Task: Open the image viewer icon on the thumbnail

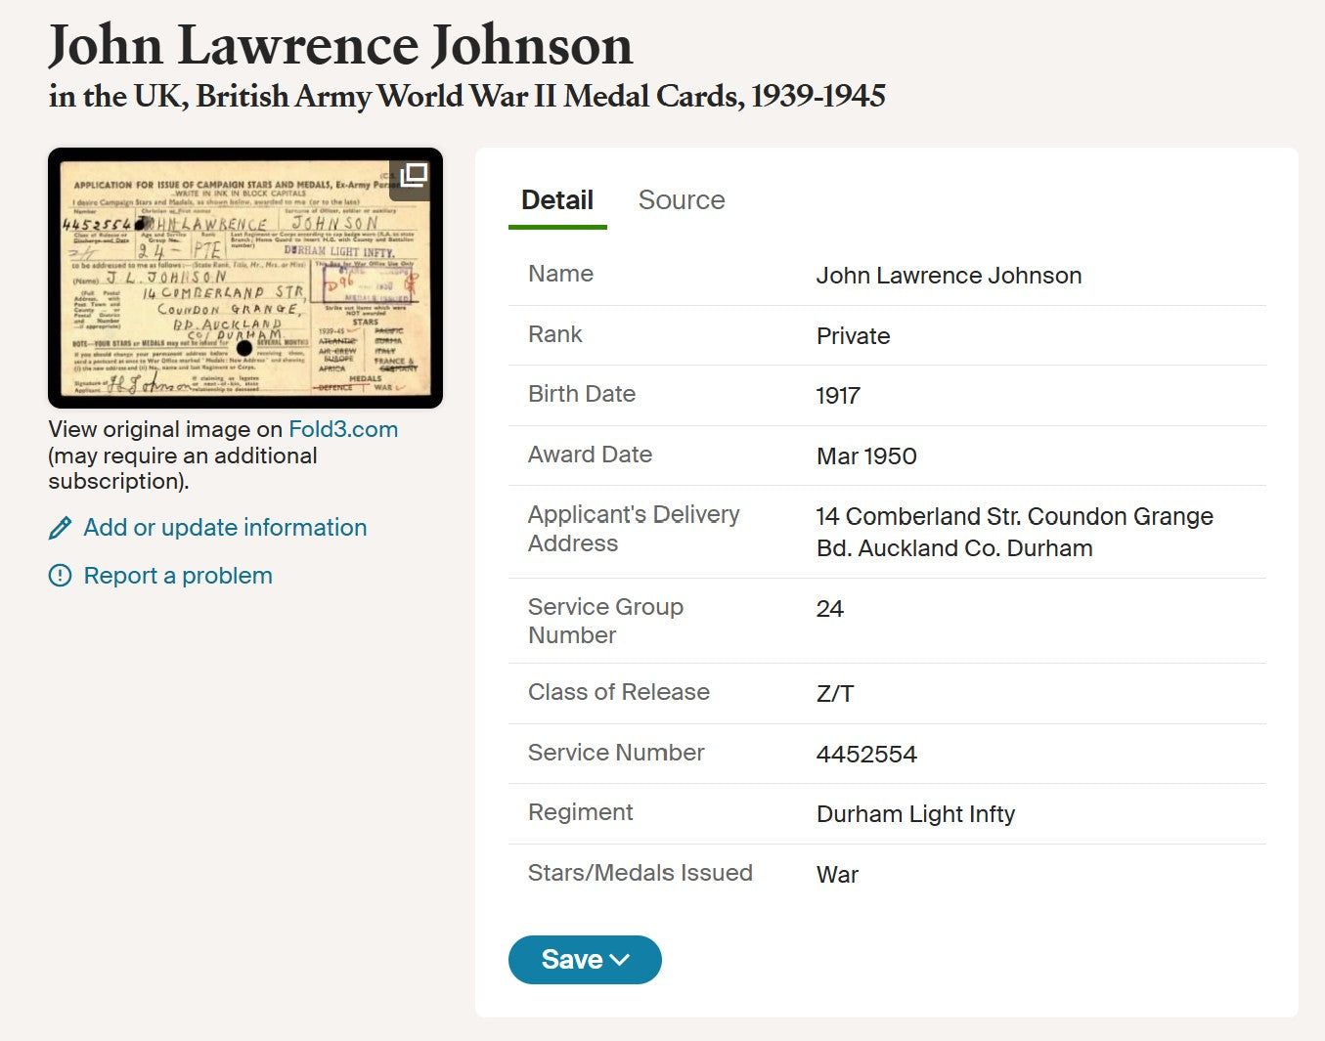Action: pos(414,176)
